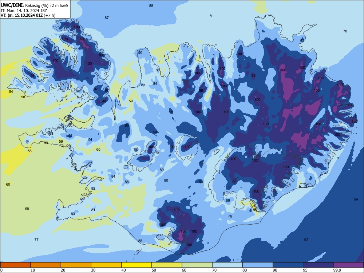Click the '0' legend tick label

click(1, 270)
